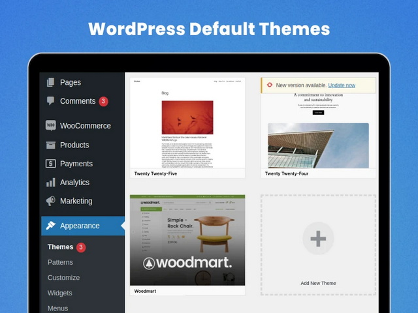Click the Products box icon
The height and width of the screenshot is (313, 418).
51,145
